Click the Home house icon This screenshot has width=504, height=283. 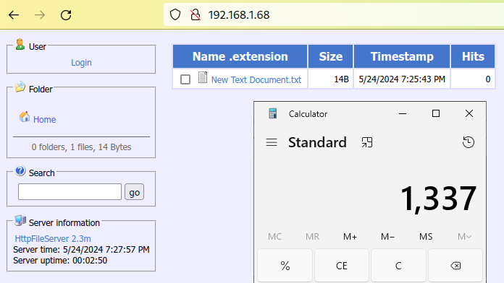25,117
